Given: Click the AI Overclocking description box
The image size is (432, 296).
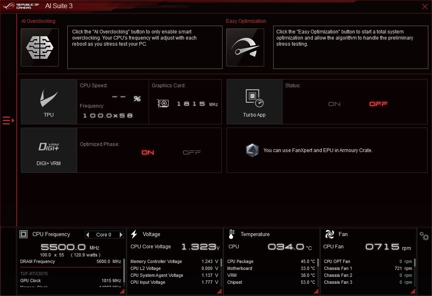Looking at the screenshot, I should pyautogui.click(x=145, y=47).
